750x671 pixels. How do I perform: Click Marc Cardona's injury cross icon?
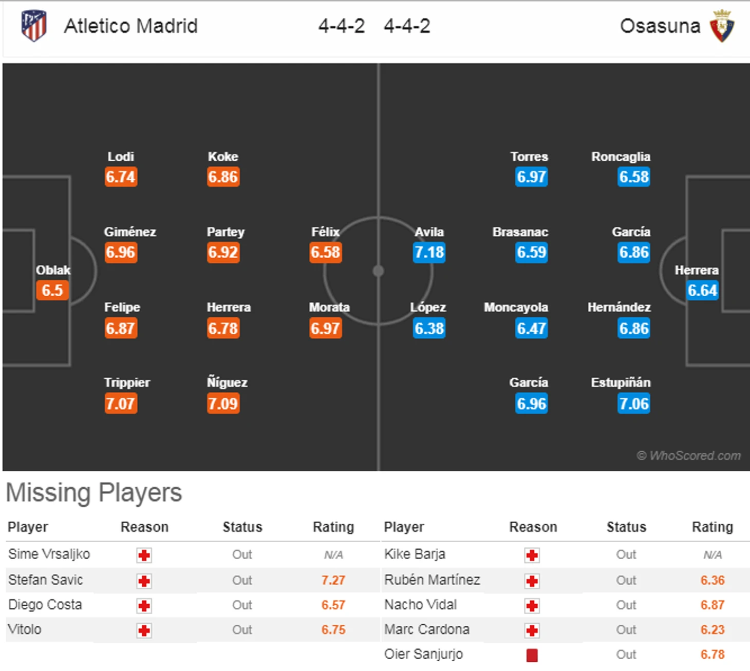[x=532, y=630]
